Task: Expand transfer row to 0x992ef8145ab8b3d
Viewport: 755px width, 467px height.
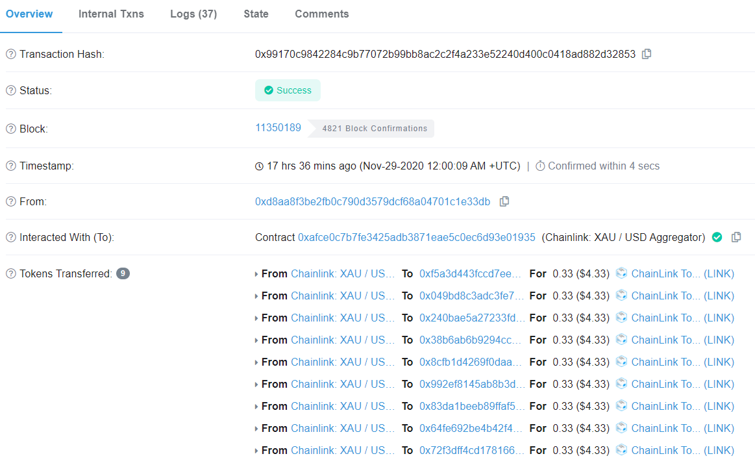Action: [x=256, y=385]
